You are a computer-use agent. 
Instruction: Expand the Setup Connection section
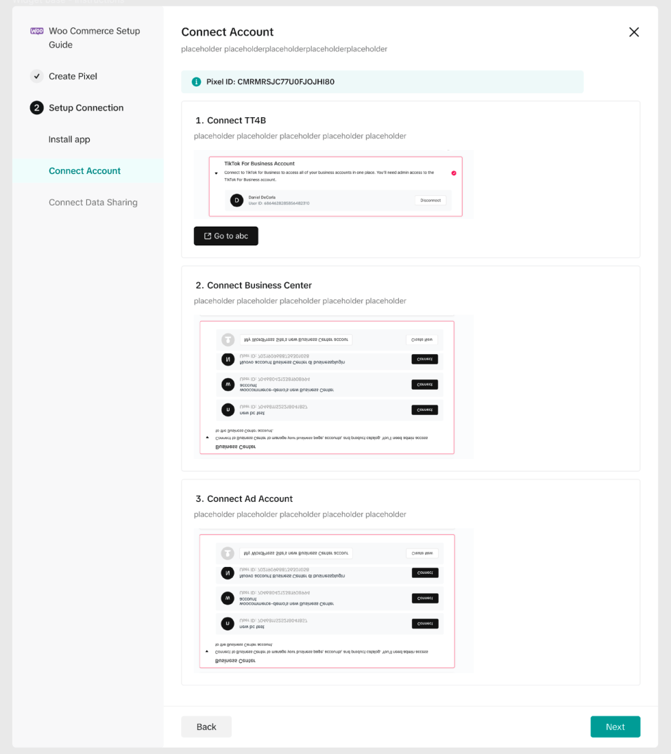pyautogui.click(x=86, y=108)
